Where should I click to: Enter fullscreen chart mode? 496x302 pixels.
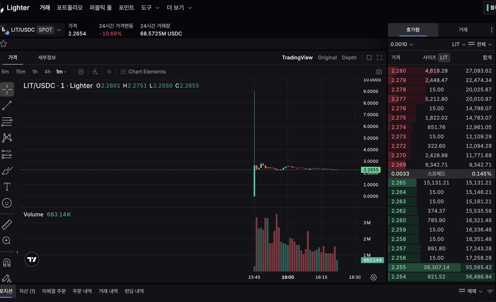[x=379, y=58]
